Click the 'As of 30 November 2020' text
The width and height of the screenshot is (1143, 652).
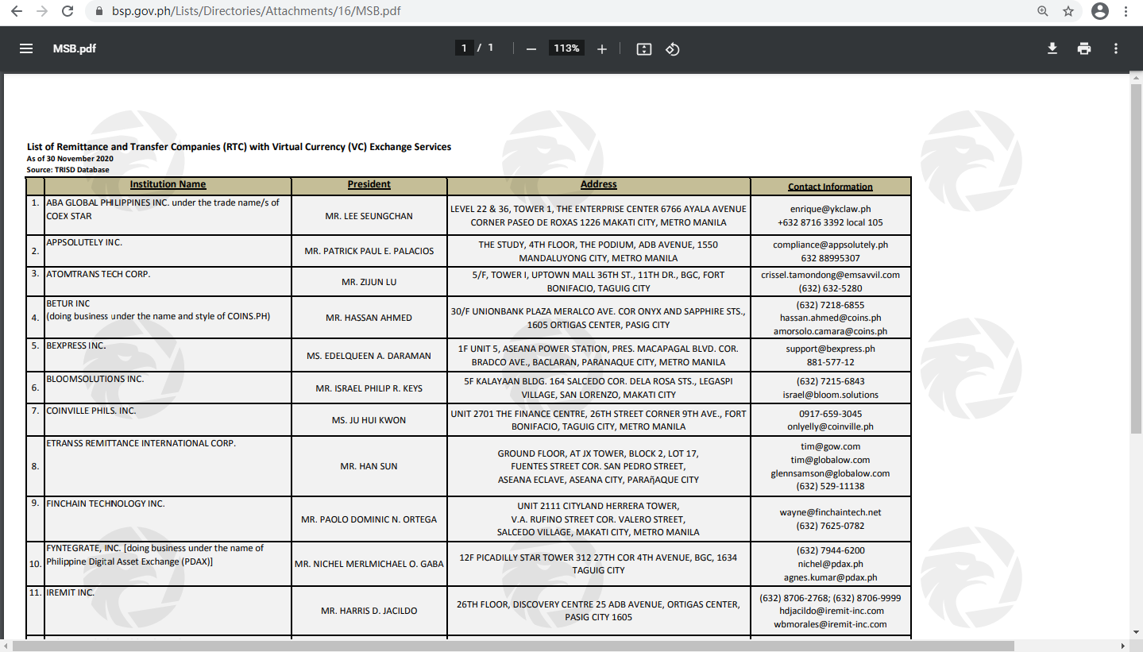point(70,159)
